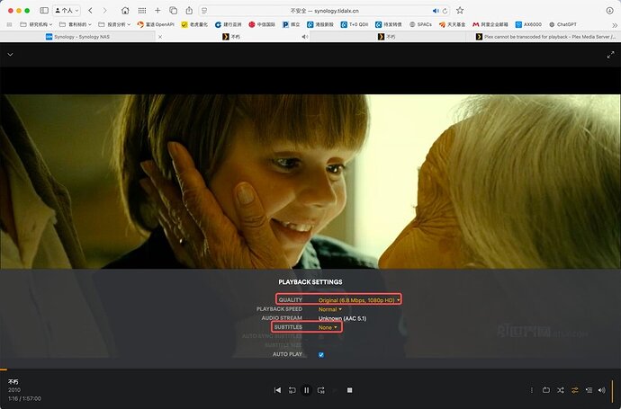Open the OpenAPI bookmark
Image resolution: width=621 pixels, height=409 pixels.
click(x=156, y=24)
